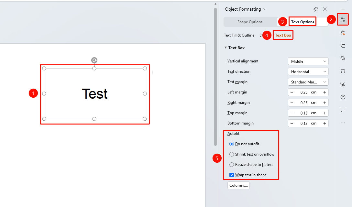Viewport: 352px width, 207px height.
Task: Select the Do not autofit radio button
Action: coord(232,144)
